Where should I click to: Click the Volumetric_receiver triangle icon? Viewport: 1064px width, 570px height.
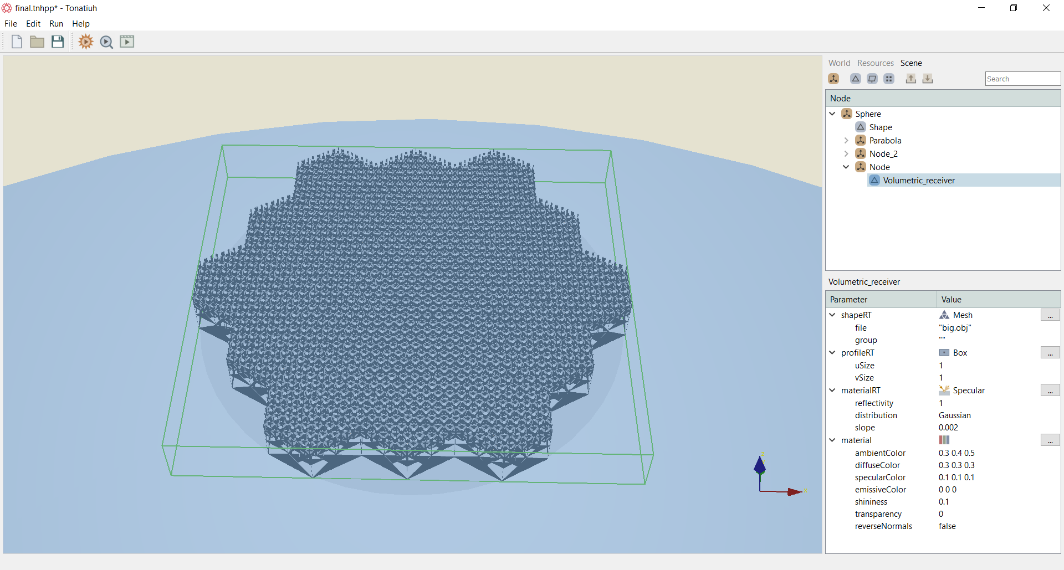click(874, 180)
